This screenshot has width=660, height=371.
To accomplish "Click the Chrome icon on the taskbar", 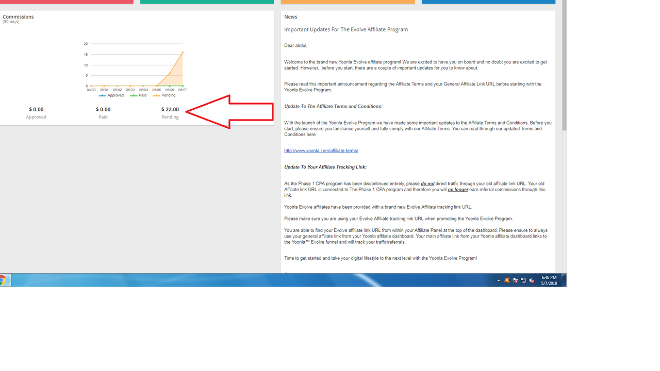I will click(x=3, y=280).
